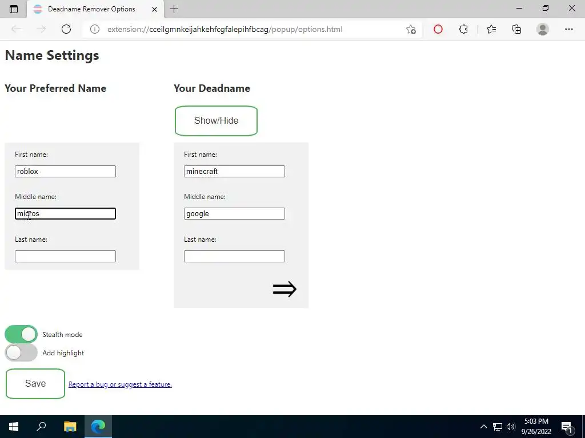Click Deadname first name field with minecraft

click(234, 171)
